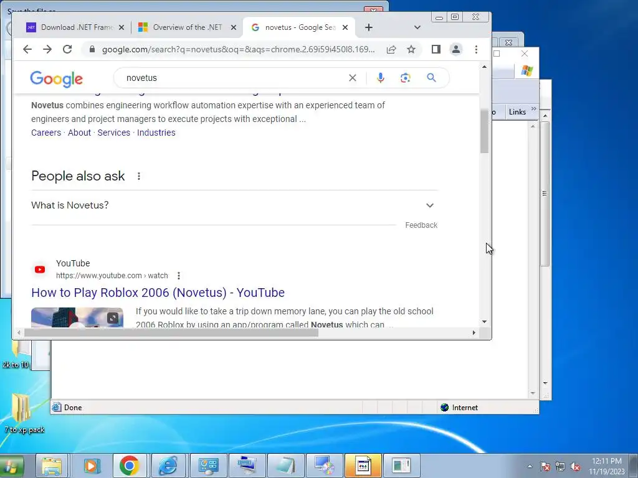
Task: Click the network icon in the system tray
Action: pos(560,466)
